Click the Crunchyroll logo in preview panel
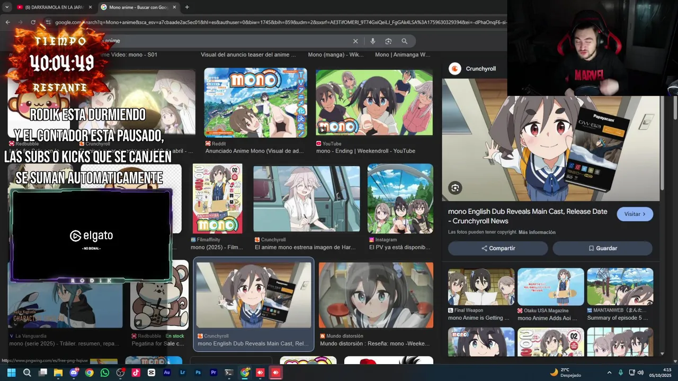Screen dimensions: 678x381 coord(454,68)
